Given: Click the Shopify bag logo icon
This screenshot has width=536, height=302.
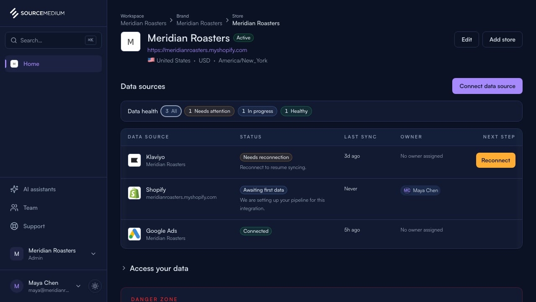Looking at the screenshot, I should [x=134, y=193].
